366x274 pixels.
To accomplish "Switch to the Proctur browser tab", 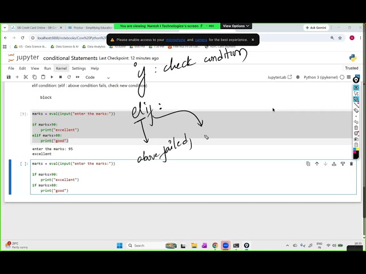I will [90, 27].
